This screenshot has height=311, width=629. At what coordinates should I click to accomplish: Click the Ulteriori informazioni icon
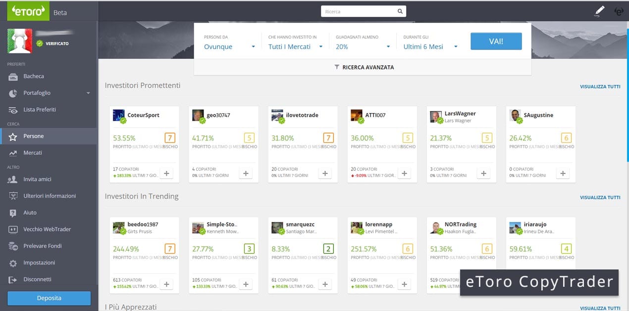point(13,196)
